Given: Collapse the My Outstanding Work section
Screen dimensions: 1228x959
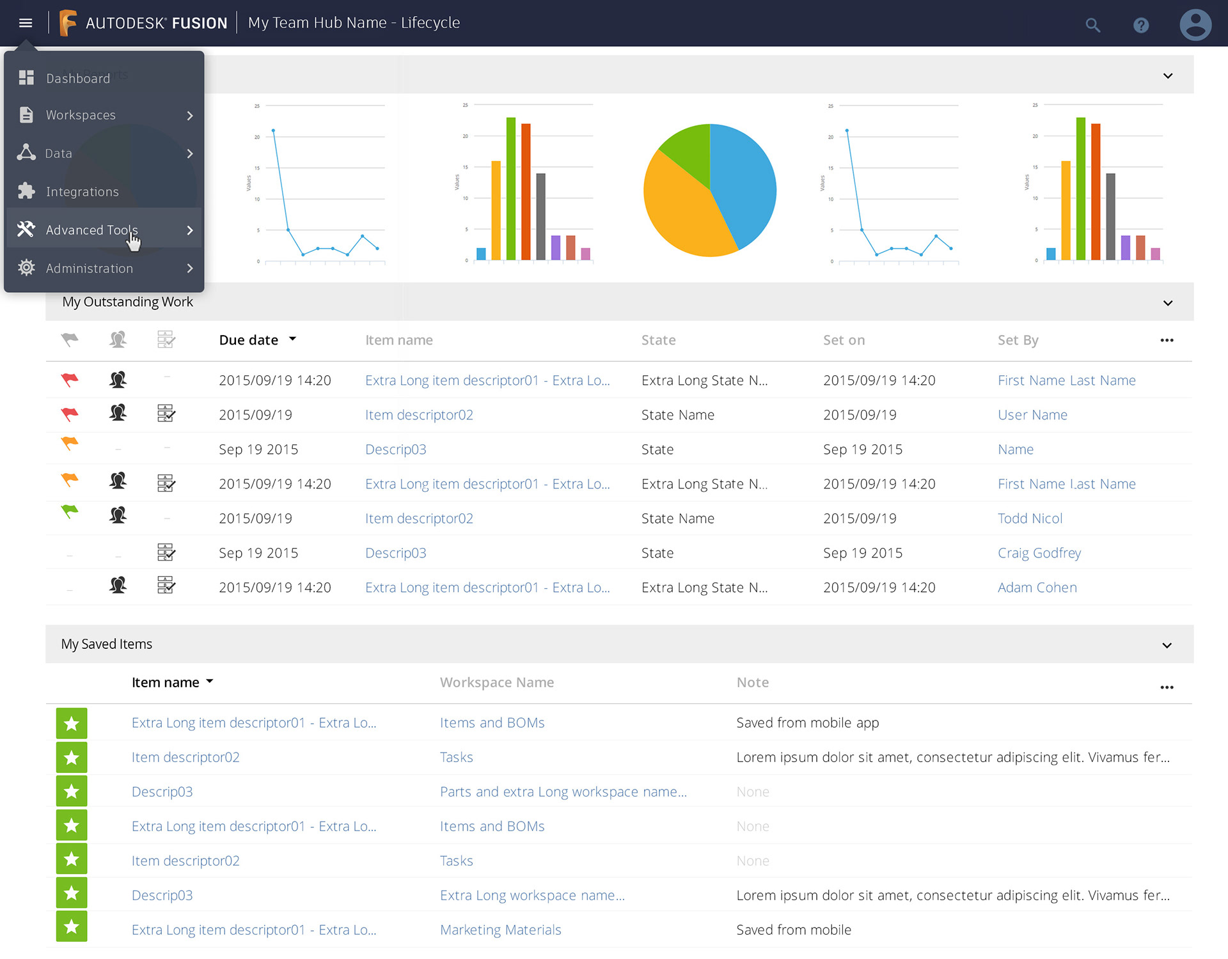Looking at the screenshot, I should point(1167,302).
